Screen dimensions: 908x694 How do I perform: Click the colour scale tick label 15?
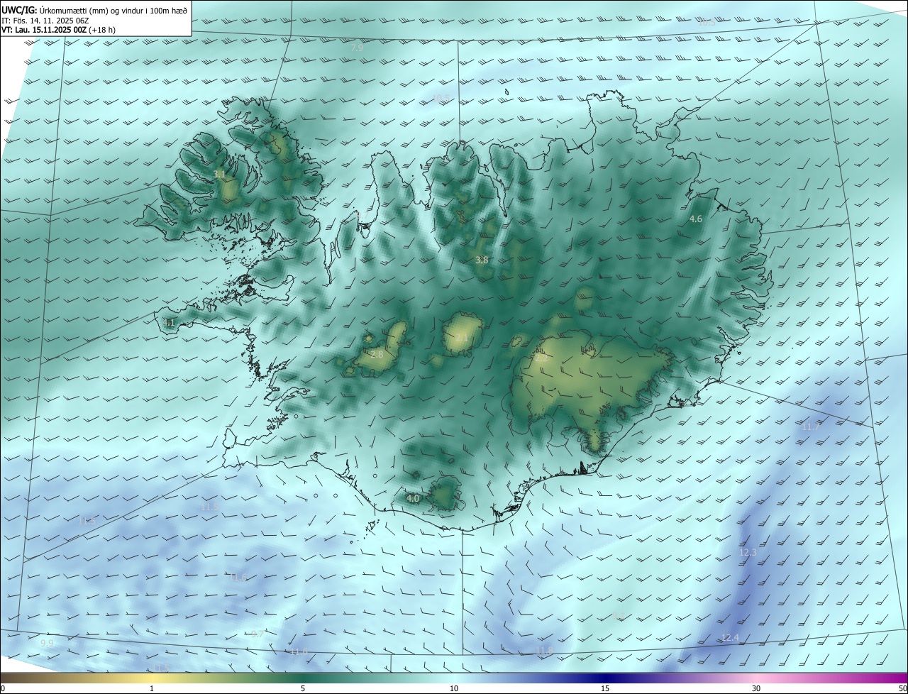(605, 688)
